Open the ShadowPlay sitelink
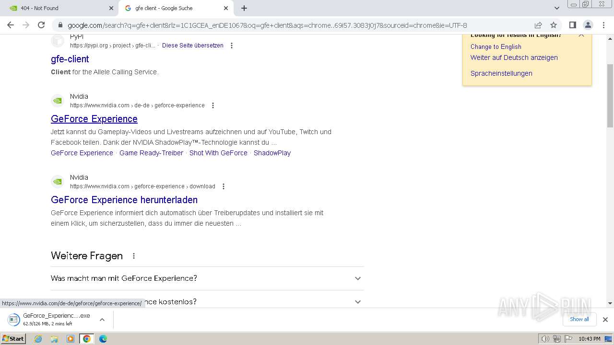Screen dimensions: 614x345 (272, 153)
